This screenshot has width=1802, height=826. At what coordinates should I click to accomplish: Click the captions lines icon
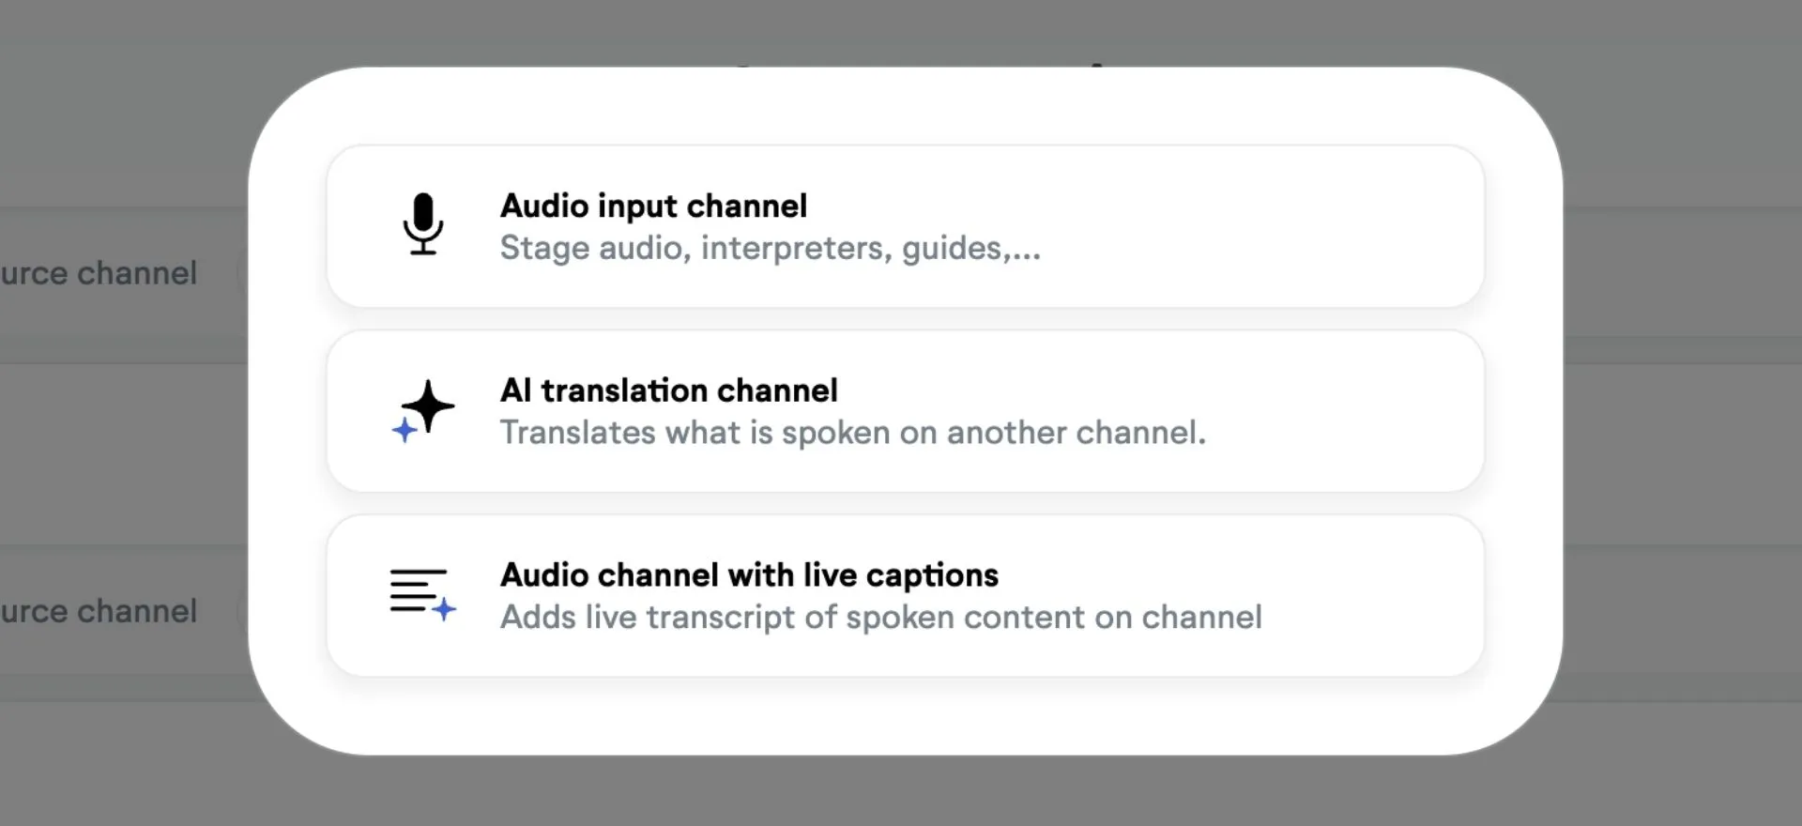click(x=423, y=595)
